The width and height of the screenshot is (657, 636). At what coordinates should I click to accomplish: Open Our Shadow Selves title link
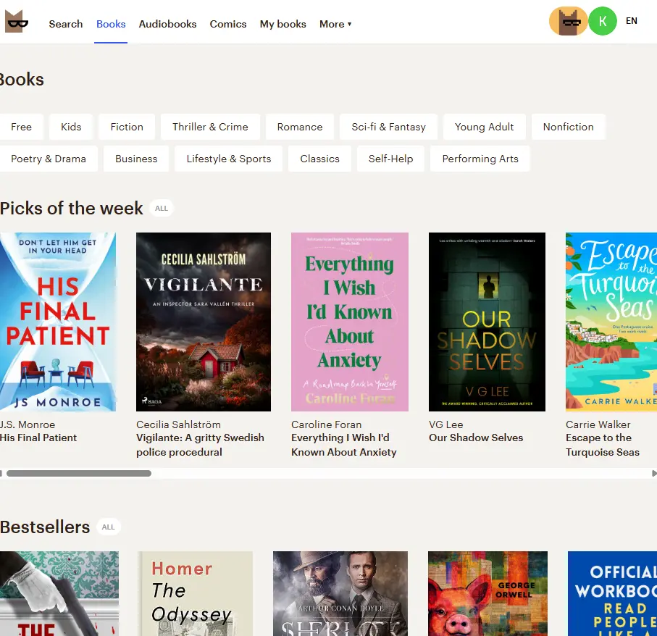(x=476, y=438)
